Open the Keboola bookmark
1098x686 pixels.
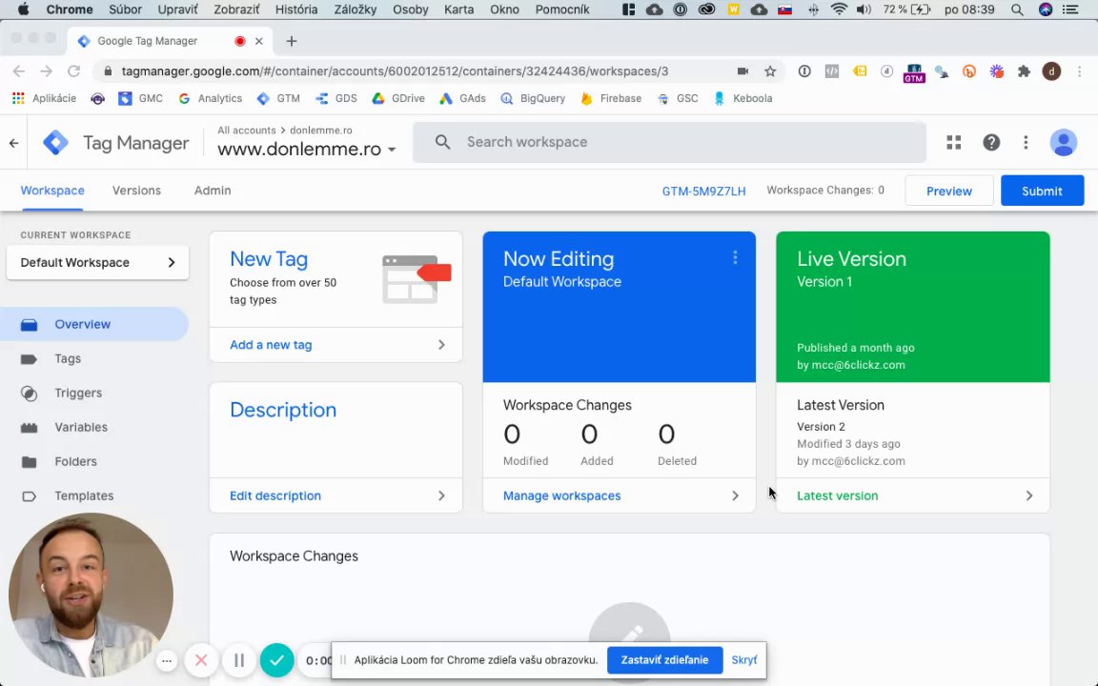coord(743,99)
